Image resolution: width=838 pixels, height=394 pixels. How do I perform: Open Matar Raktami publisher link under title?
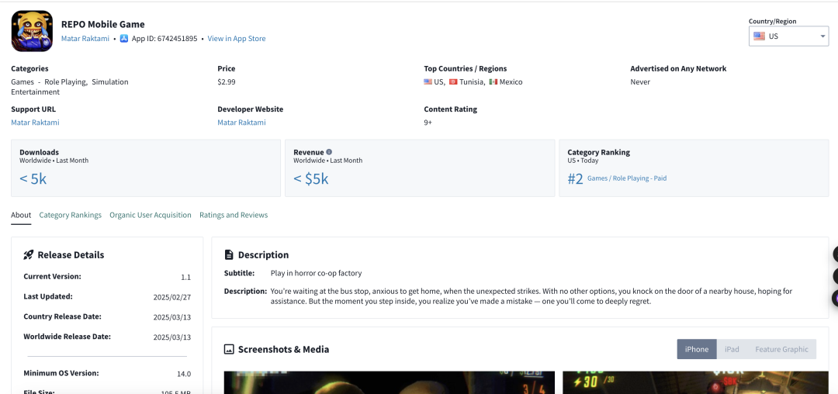(85, 39)
